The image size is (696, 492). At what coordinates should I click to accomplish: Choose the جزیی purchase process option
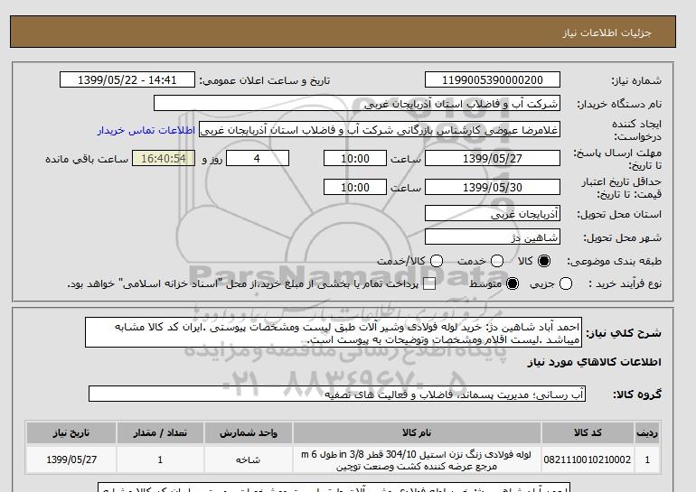tap(566, 283)
